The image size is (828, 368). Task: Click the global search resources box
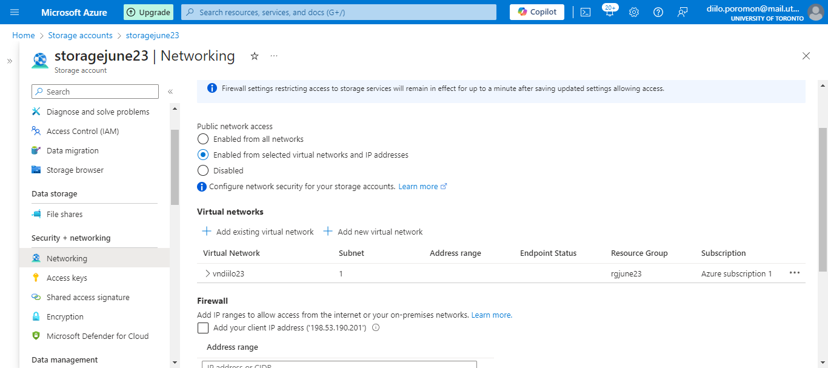[x=339, y=12]
